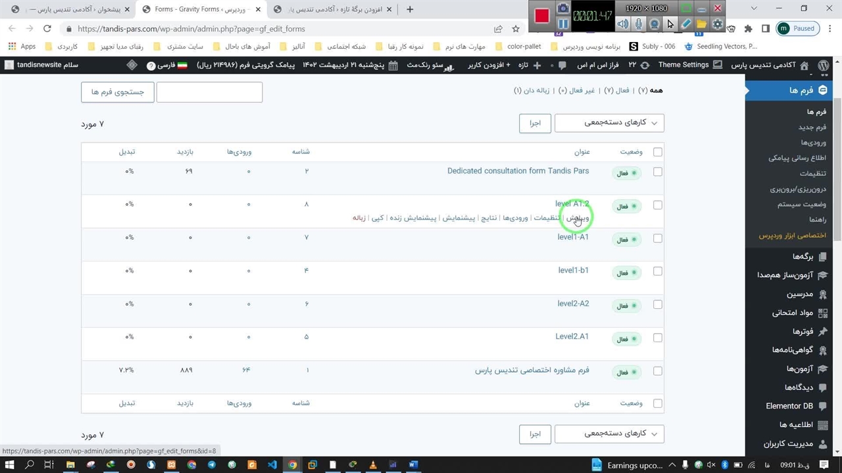The height and width of the screenshot is (473, 842).
Task: Click the WordPress logo in admin bar
Action: tap(823, 65)
